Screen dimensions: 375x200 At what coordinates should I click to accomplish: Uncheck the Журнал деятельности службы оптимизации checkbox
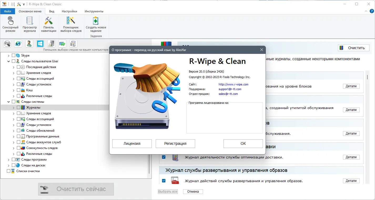pyautogui.click(x=164, y=157)
